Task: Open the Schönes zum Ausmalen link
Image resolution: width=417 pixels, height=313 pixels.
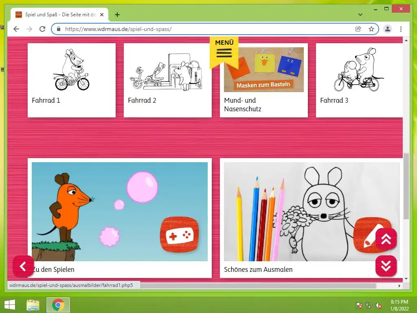Action: [x=258, y=269]
